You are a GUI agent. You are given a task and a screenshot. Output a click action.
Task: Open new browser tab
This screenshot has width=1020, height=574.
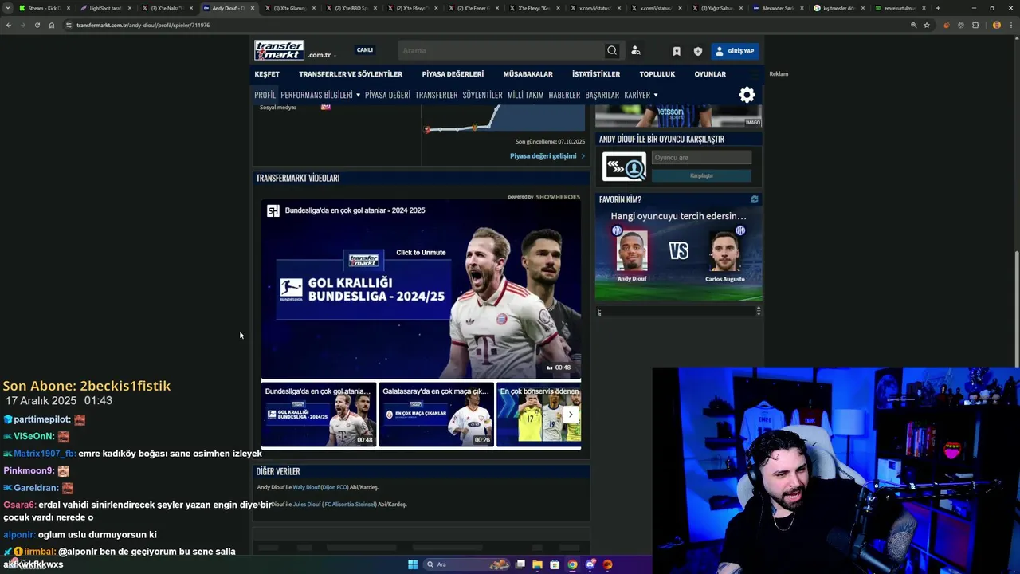pos(938,8)
